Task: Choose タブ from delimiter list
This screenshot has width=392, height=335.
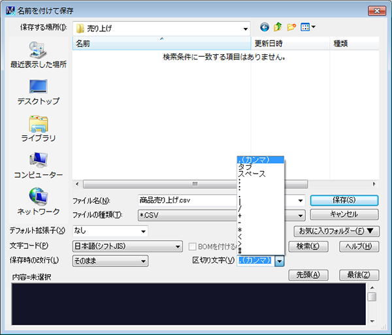Action: 246,167
